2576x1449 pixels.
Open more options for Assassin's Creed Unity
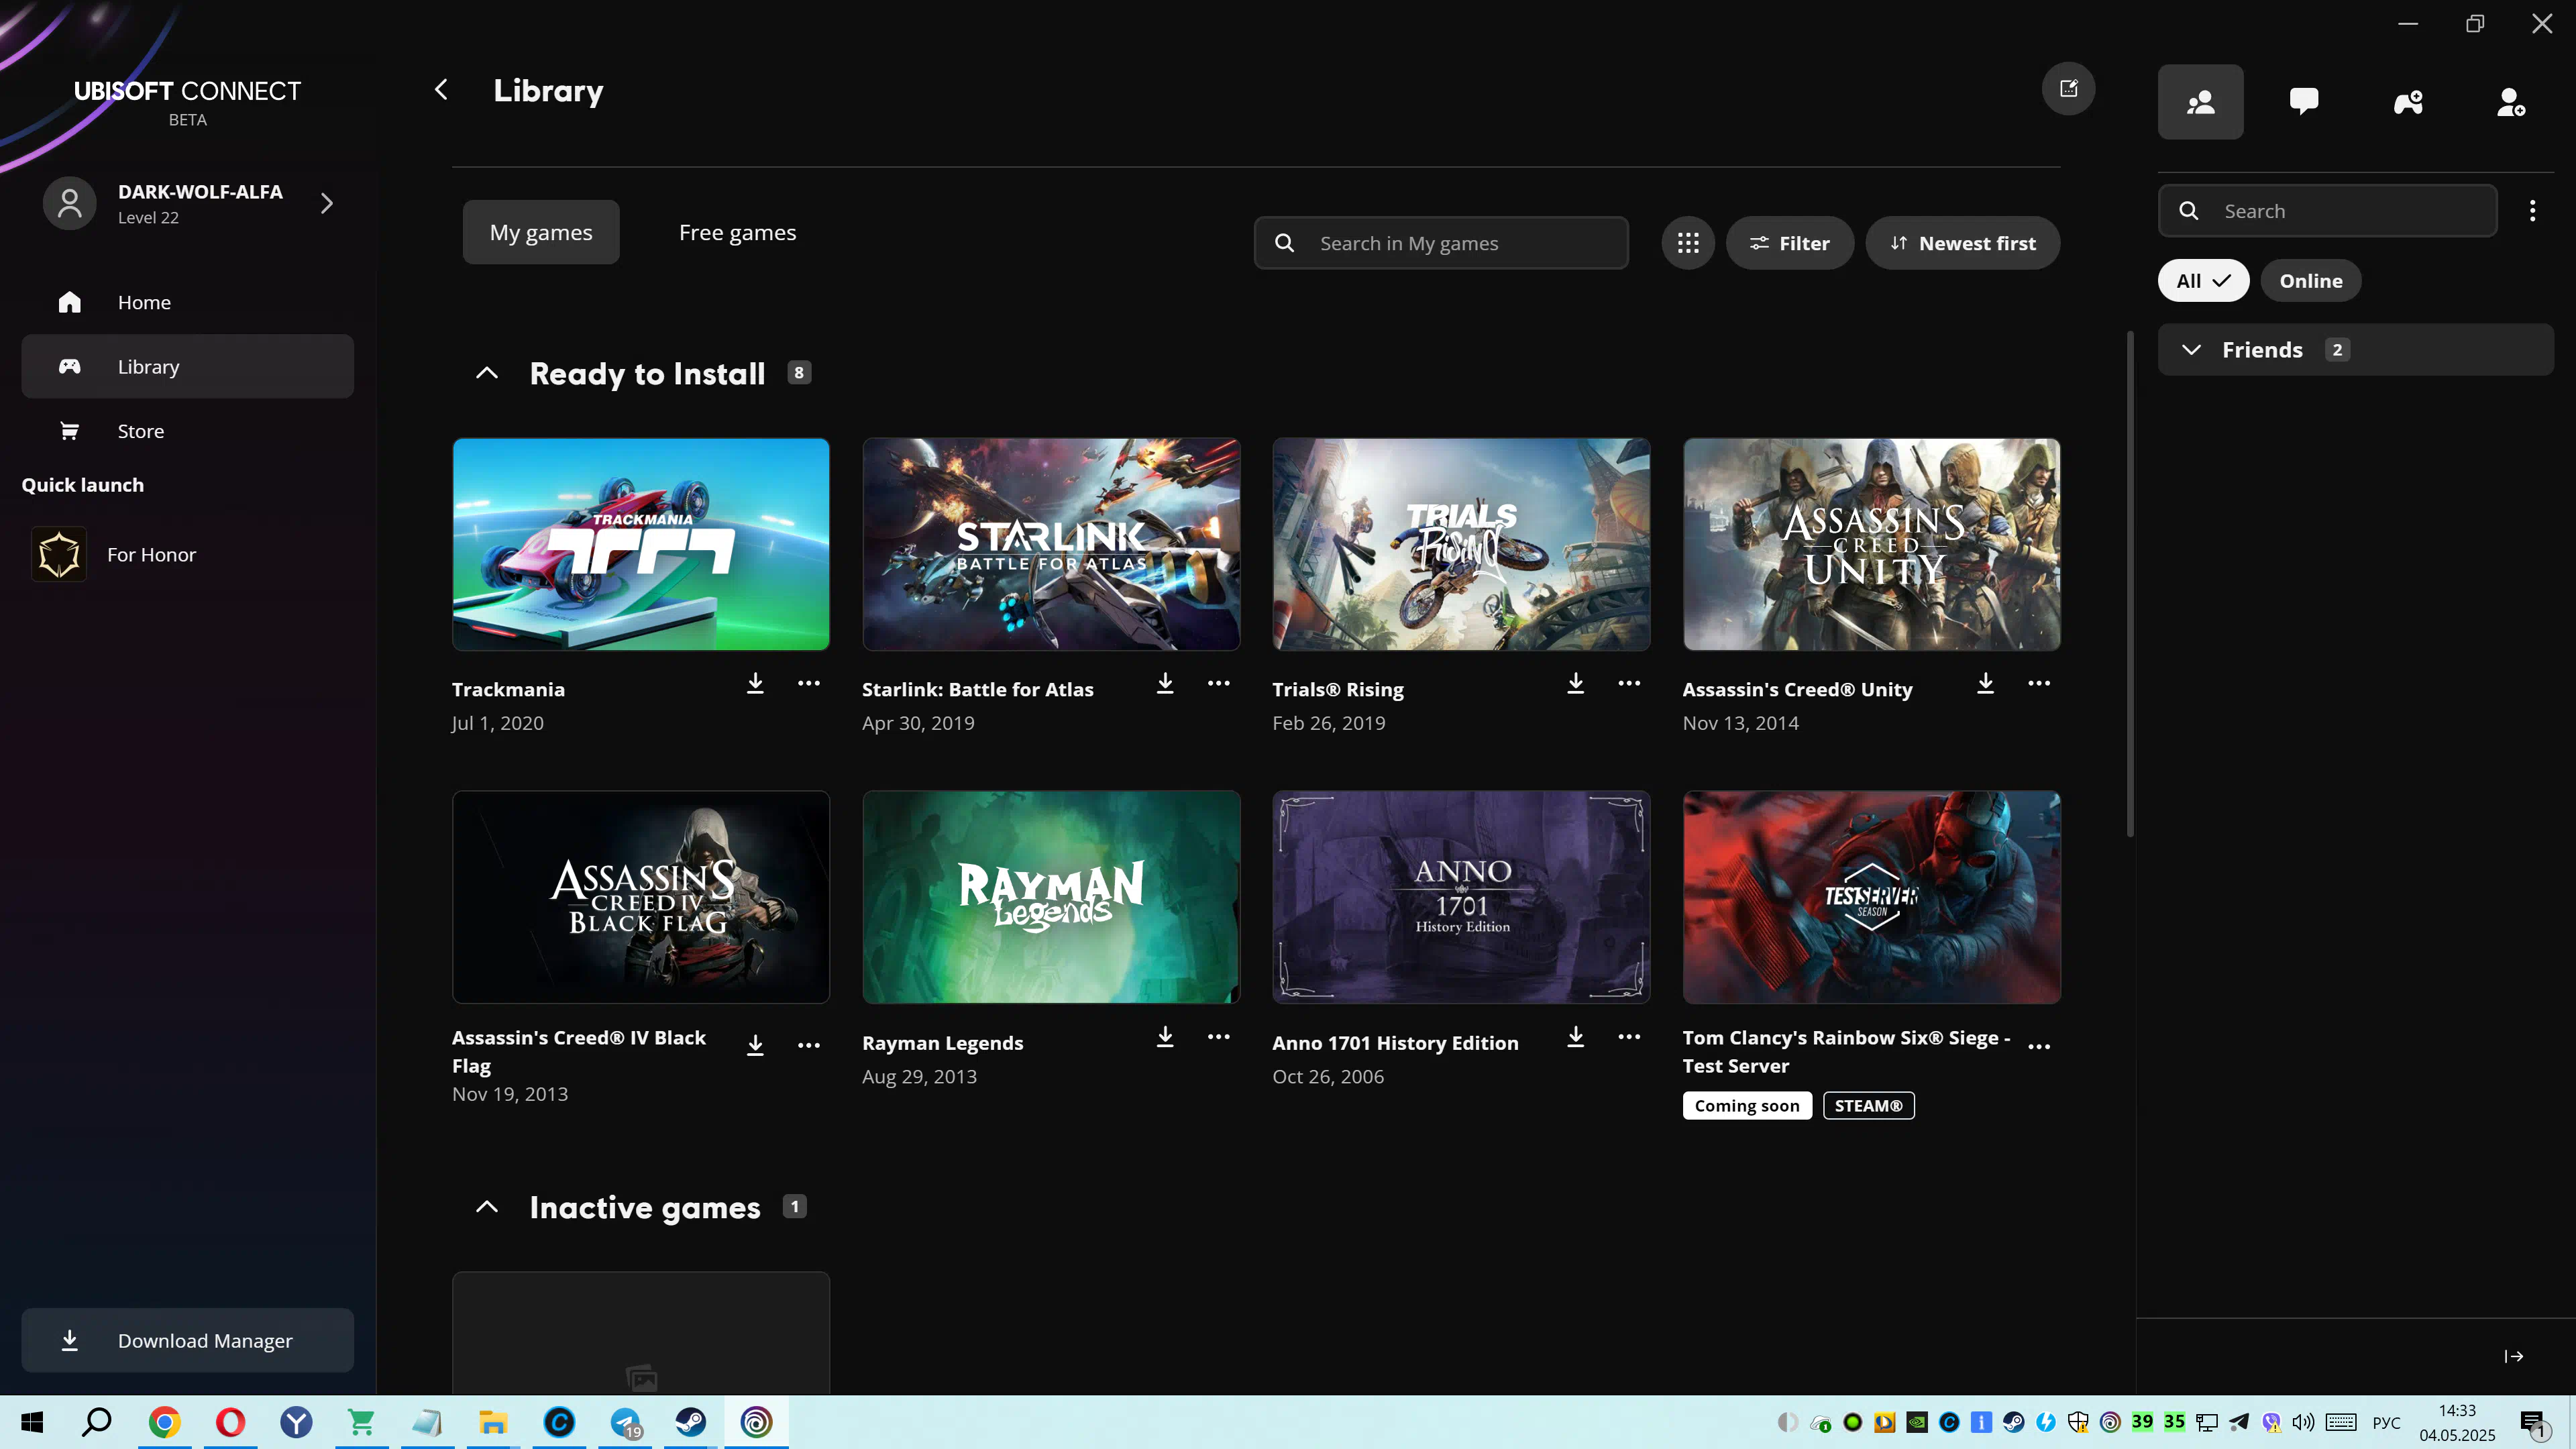(x=2039, y=684)
